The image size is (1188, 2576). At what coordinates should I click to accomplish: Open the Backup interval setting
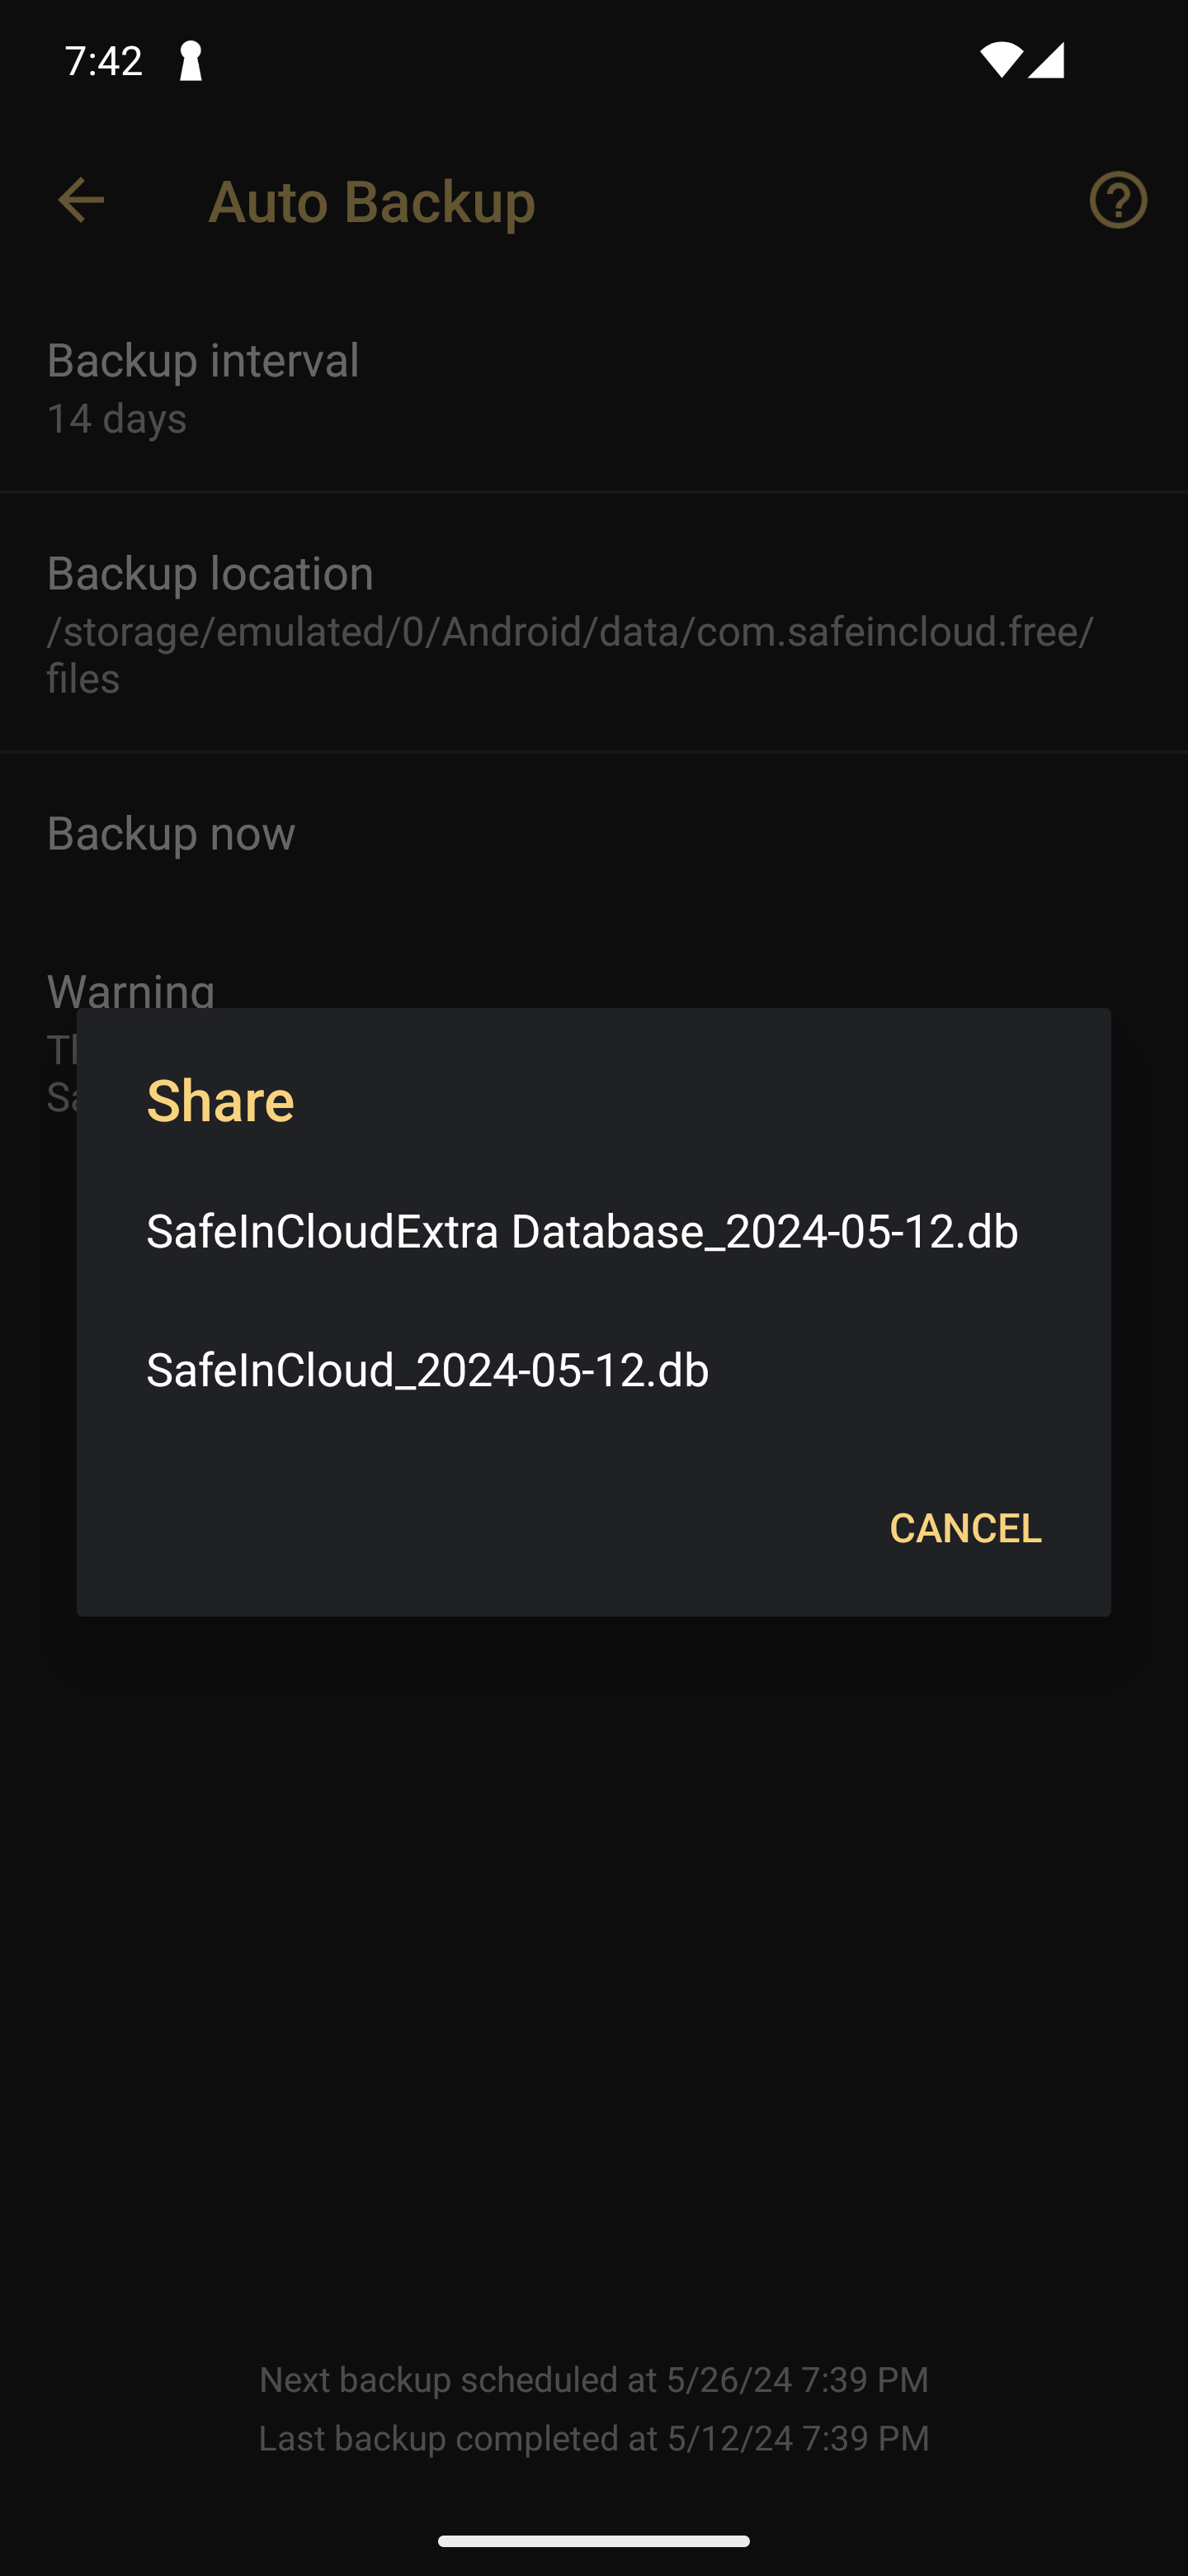(593, 388)
